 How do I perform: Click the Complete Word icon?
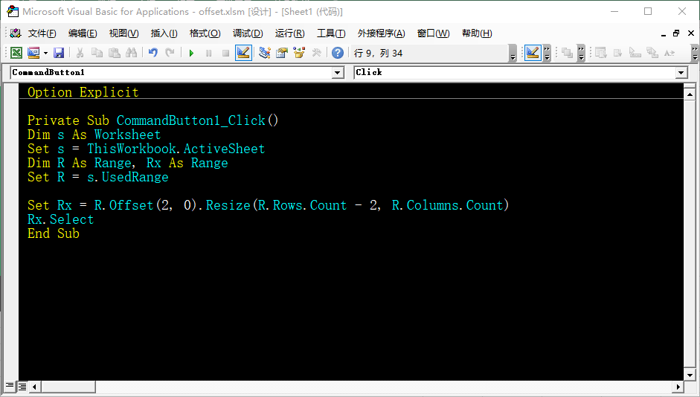click(x=670, y=53)
